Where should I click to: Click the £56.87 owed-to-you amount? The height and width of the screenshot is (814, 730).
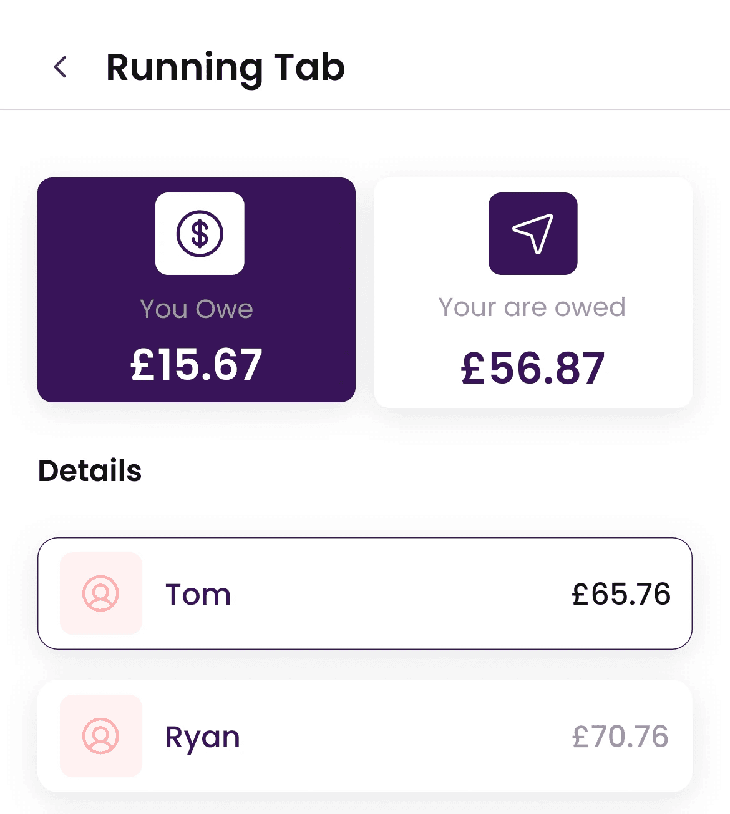pos(533,368)
